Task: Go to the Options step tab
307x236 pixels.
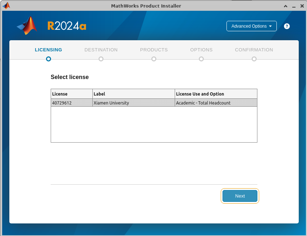Action: [x=201, y=50]
